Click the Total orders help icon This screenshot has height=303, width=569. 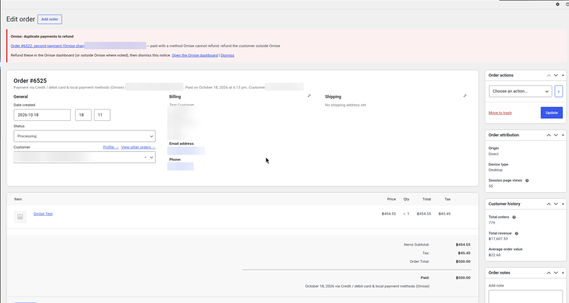[514, 217]
